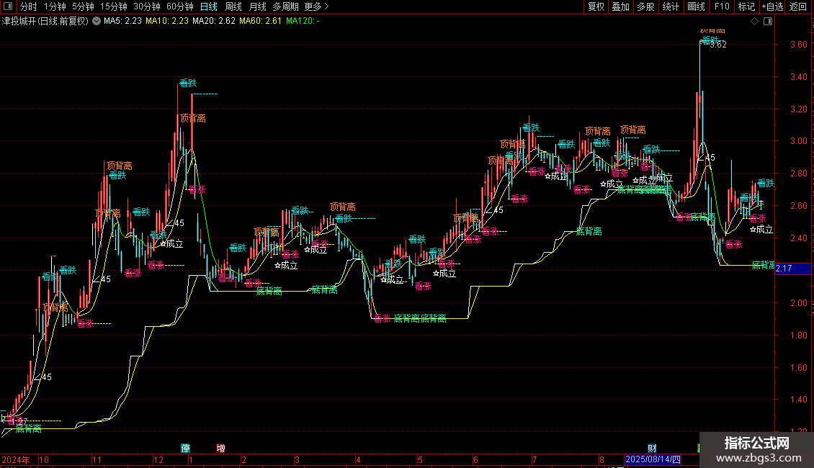This screenshot has height=468, width=814.
Task: Switch to 60分钟 chart period
Action: [x=180, y=6]
